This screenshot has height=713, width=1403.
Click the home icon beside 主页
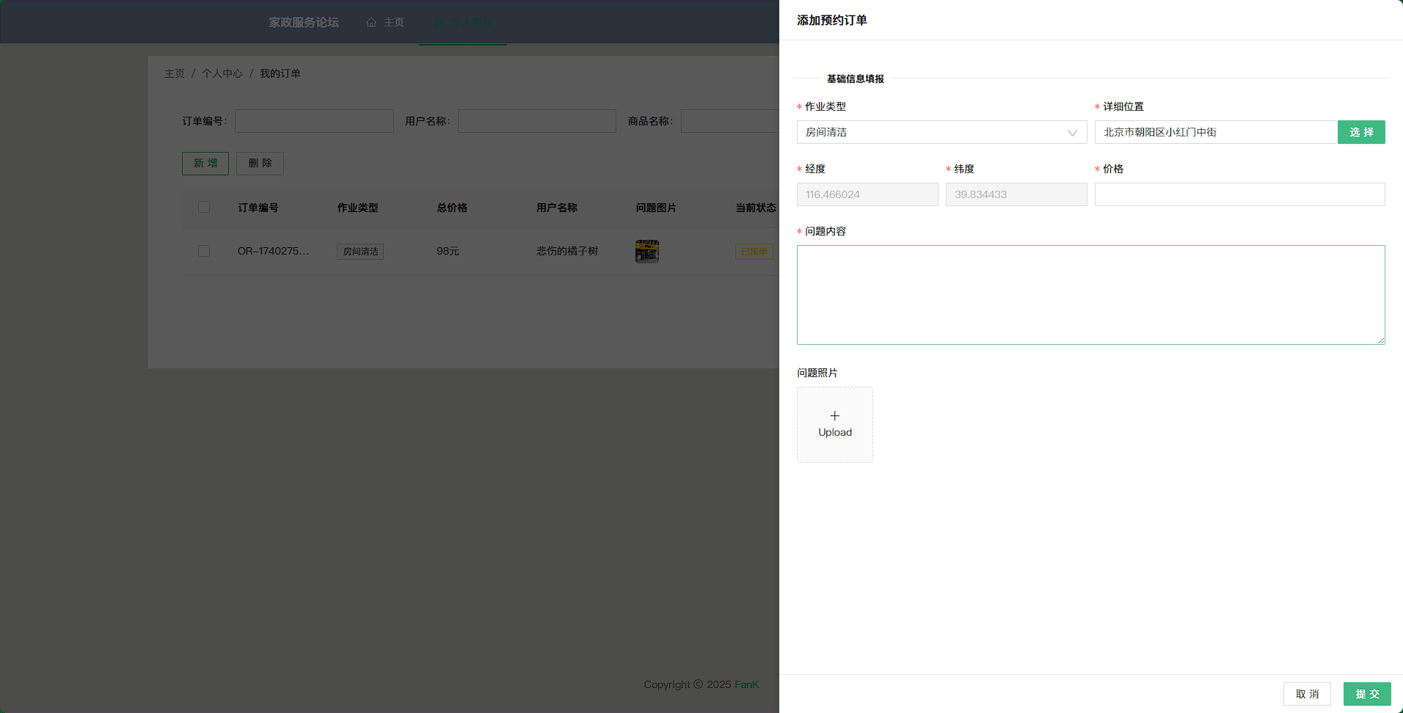pos(371,23)
